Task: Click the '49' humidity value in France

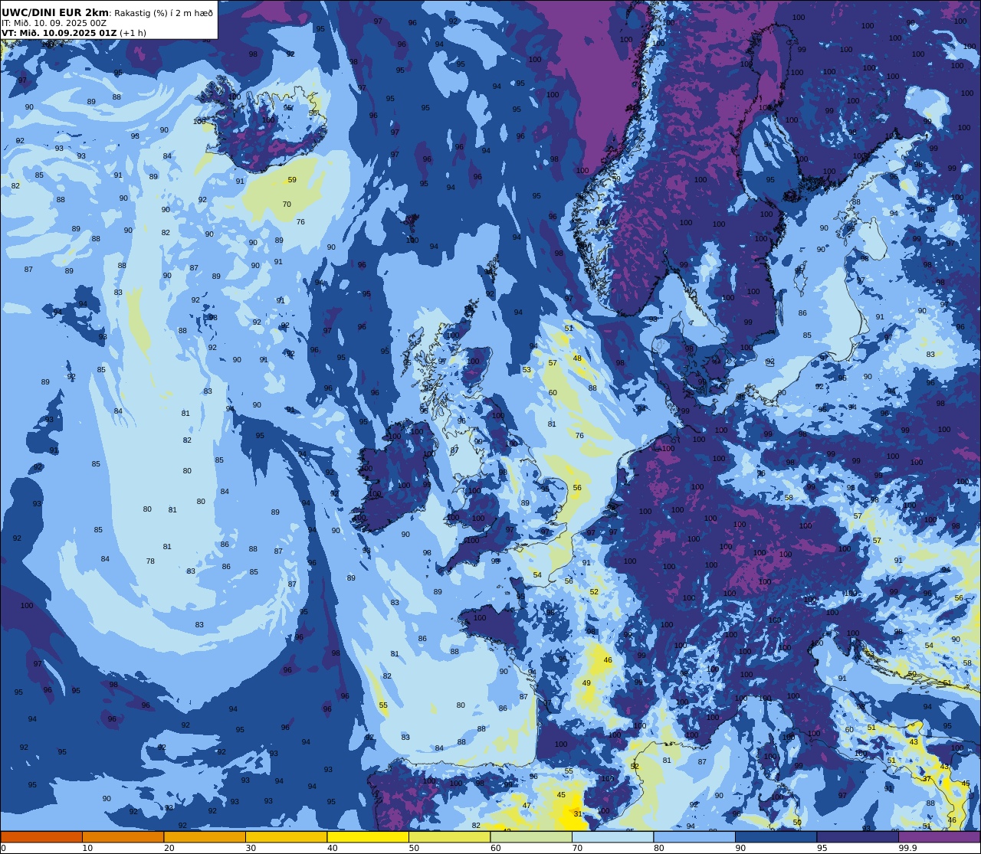Action: [x=586, y=683]
